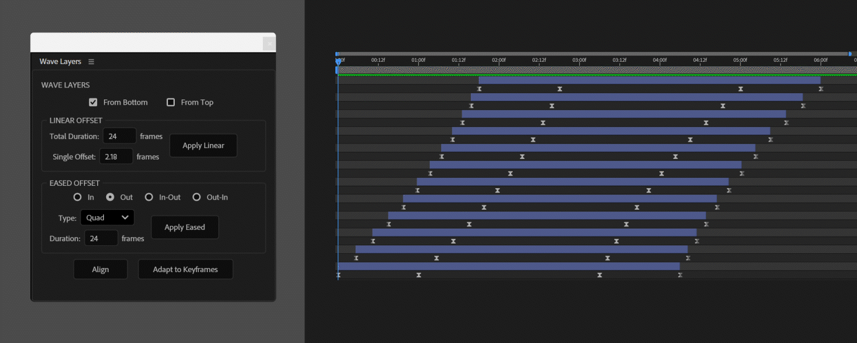Close the Wave Layers floating panel

pos(269,43)
